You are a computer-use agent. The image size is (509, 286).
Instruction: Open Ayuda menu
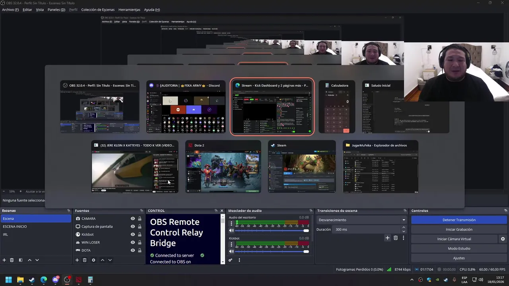click(152, 10)
